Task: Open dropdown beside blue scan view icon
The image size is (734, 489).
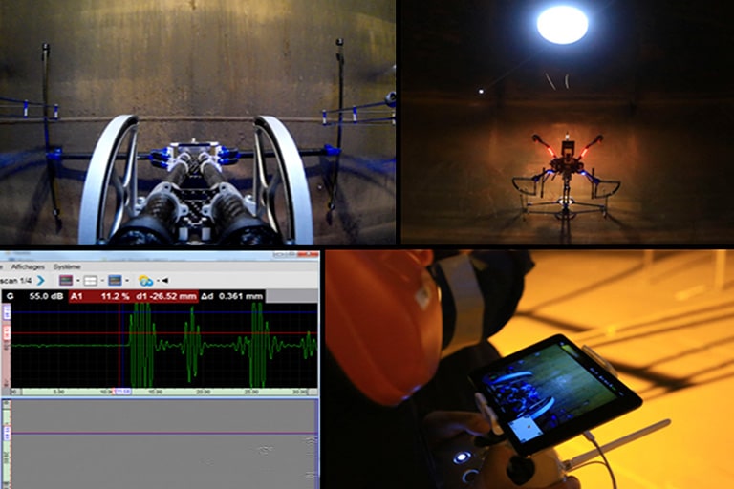Action: 127,281
